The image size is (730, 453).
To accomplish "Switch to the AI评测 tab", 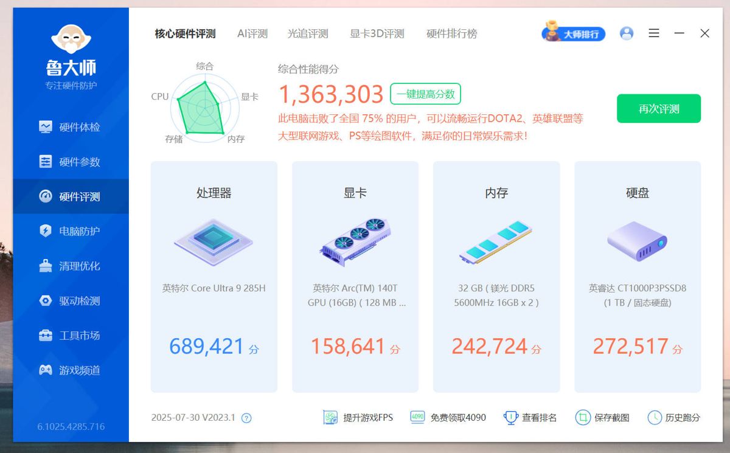I will 252,34.
